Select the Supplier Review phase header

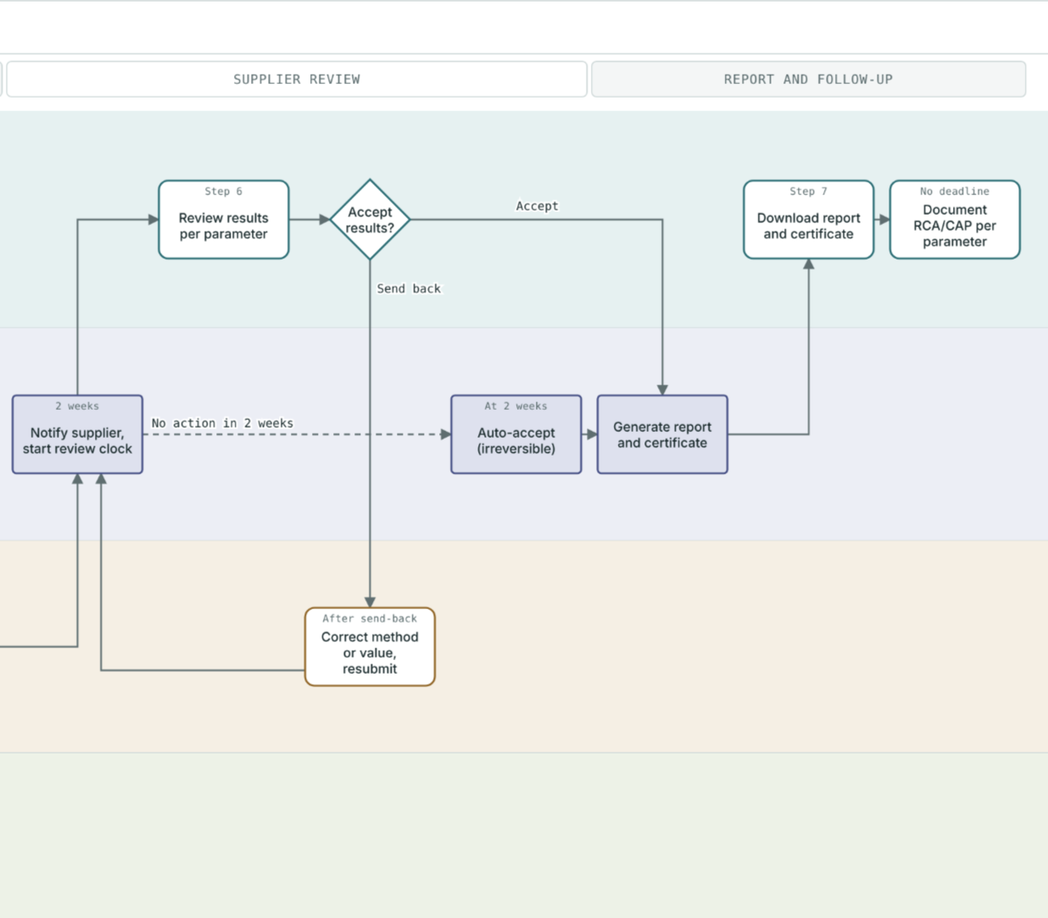coord(297,79)
